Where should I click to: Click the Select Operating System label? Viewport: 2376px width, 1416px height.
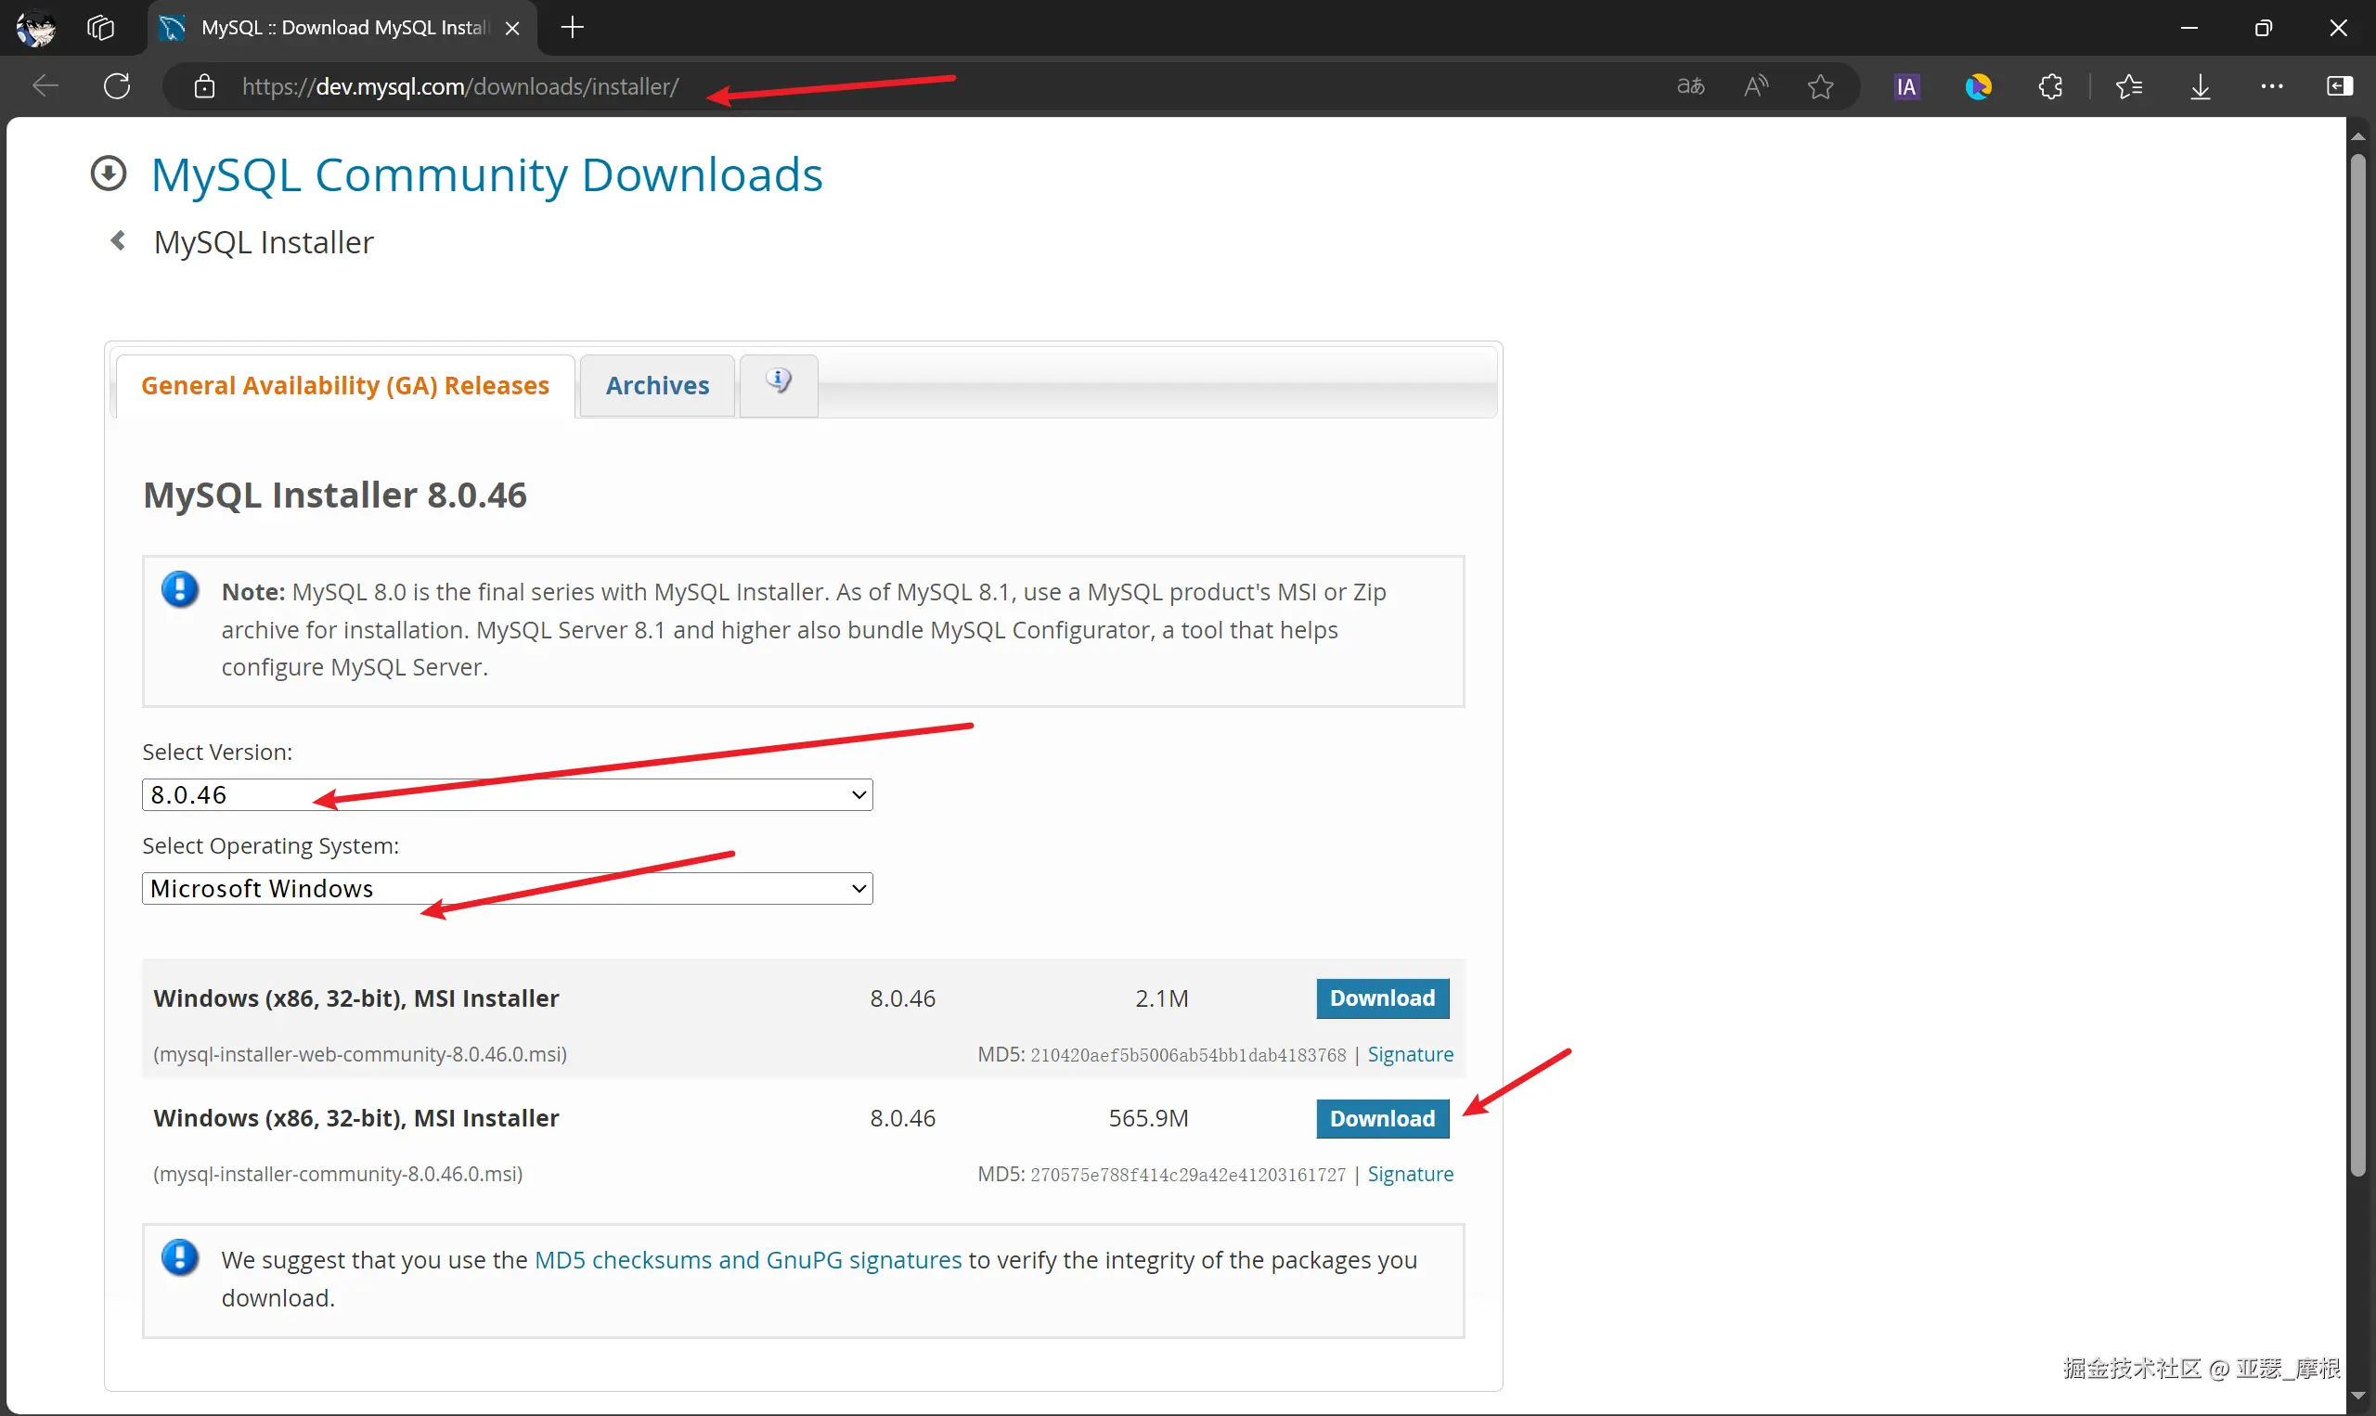pos(271,845)
